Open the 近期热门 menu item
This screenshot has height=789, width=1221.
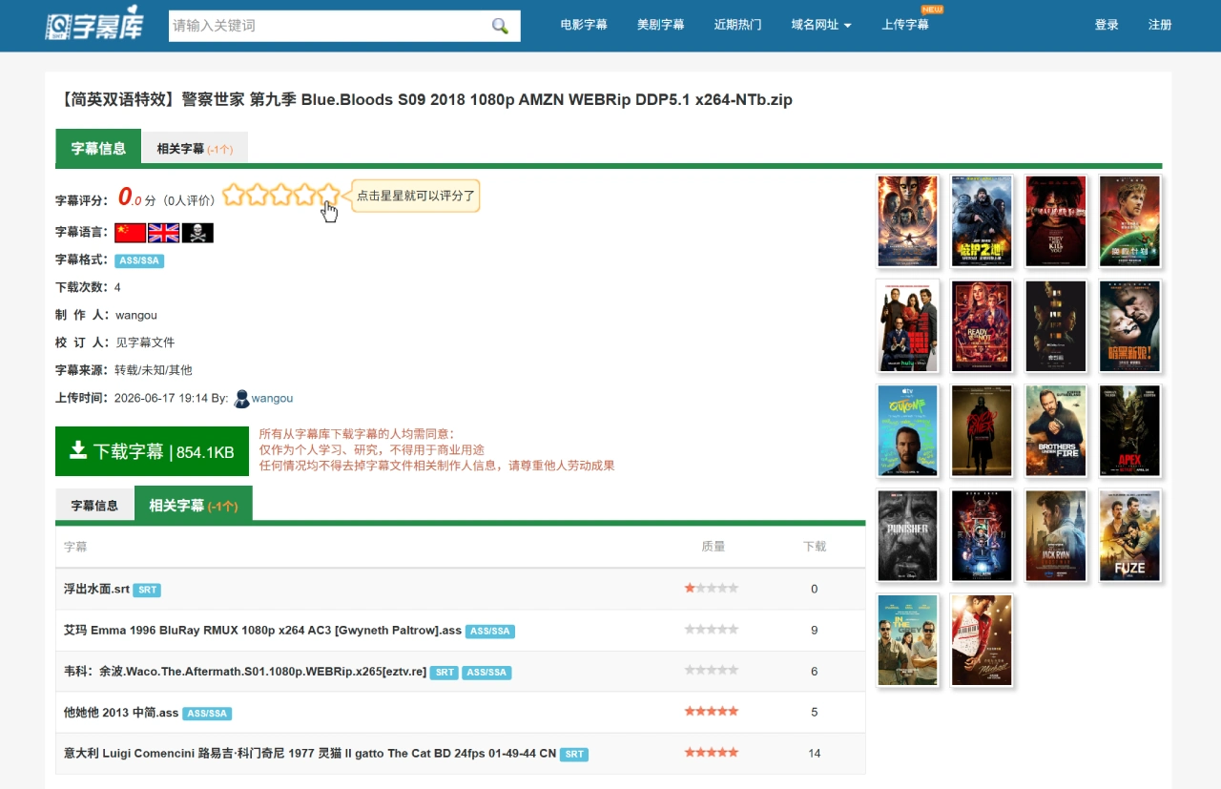[x=737, y=25]
